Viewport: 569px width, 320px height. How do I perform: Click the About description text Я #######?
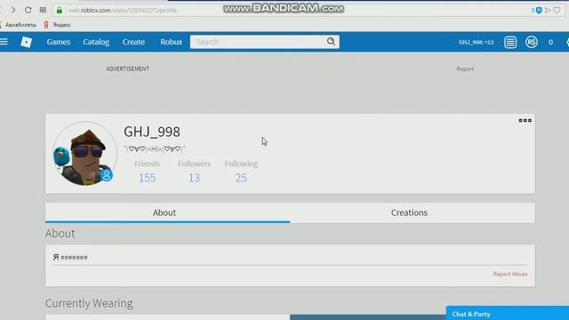[x=70, y=257]
